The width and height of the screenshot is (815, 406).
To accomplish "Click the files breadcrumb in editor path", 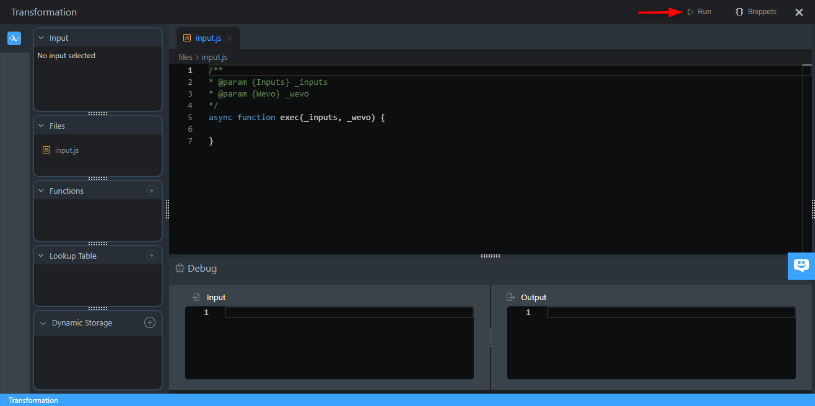I will [185, 57].
